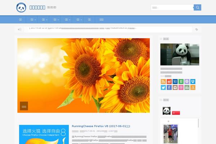Viewport: 216px width, 144px height.
Task: Open the Facebook f icon
Action: tap(169, 87)
